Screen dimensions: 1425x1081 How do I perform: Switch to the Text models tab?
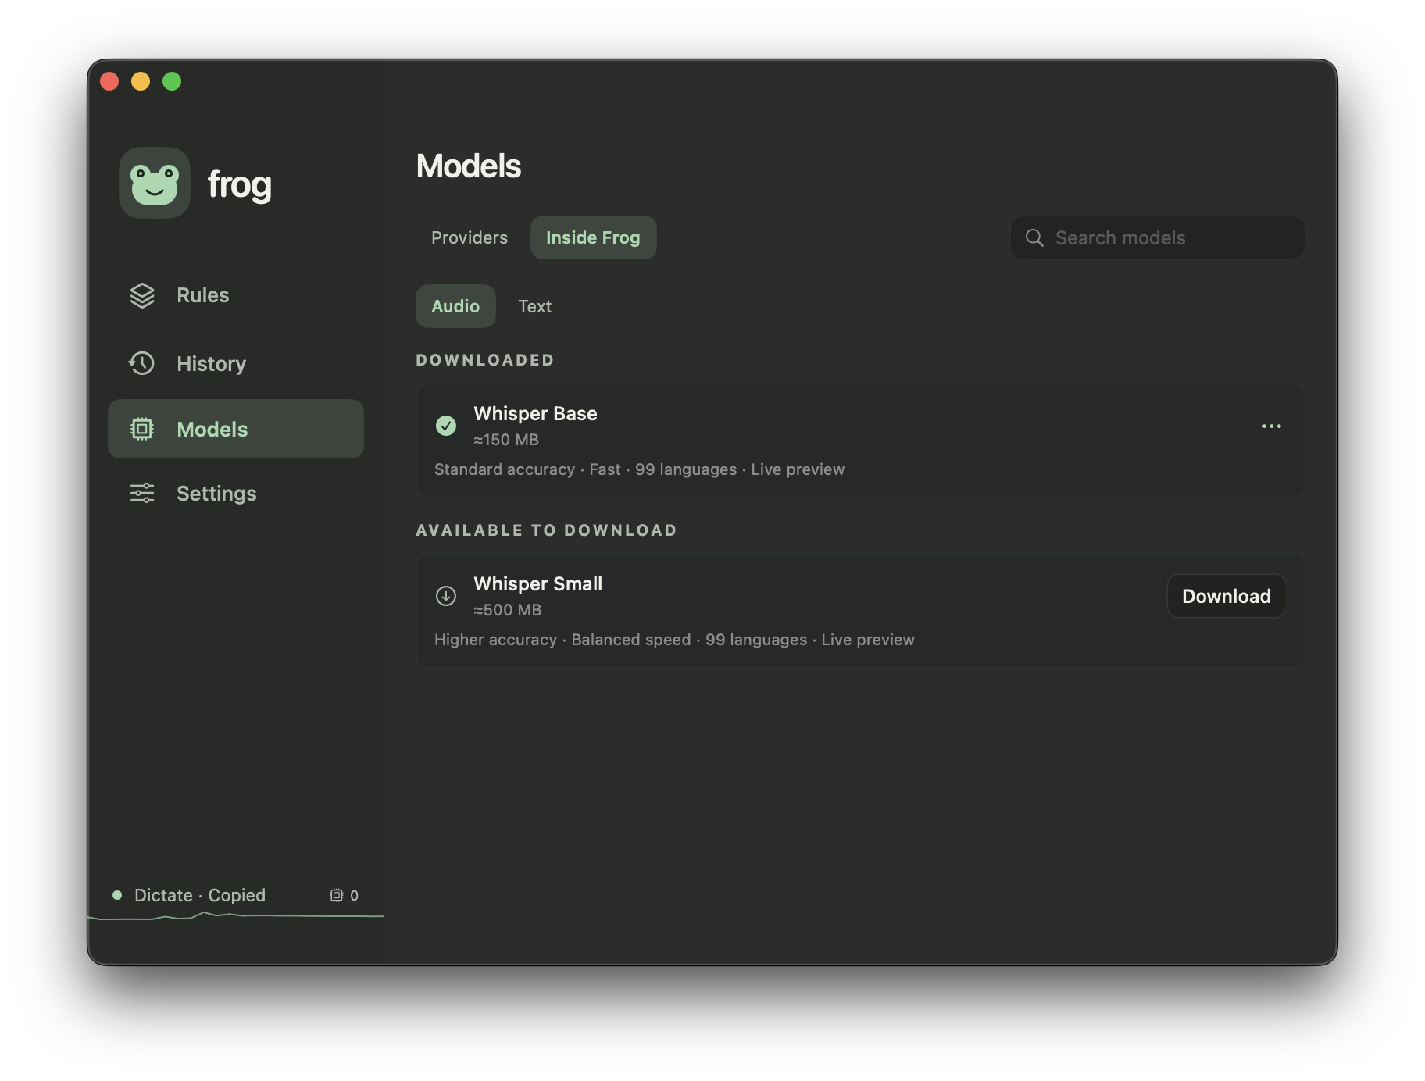(x=535, y=306)
